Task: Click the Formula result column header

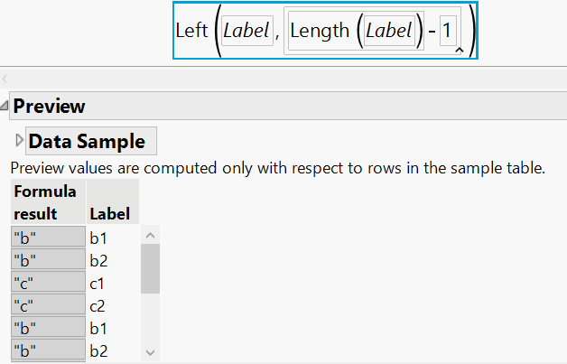Action: point(47,202)
